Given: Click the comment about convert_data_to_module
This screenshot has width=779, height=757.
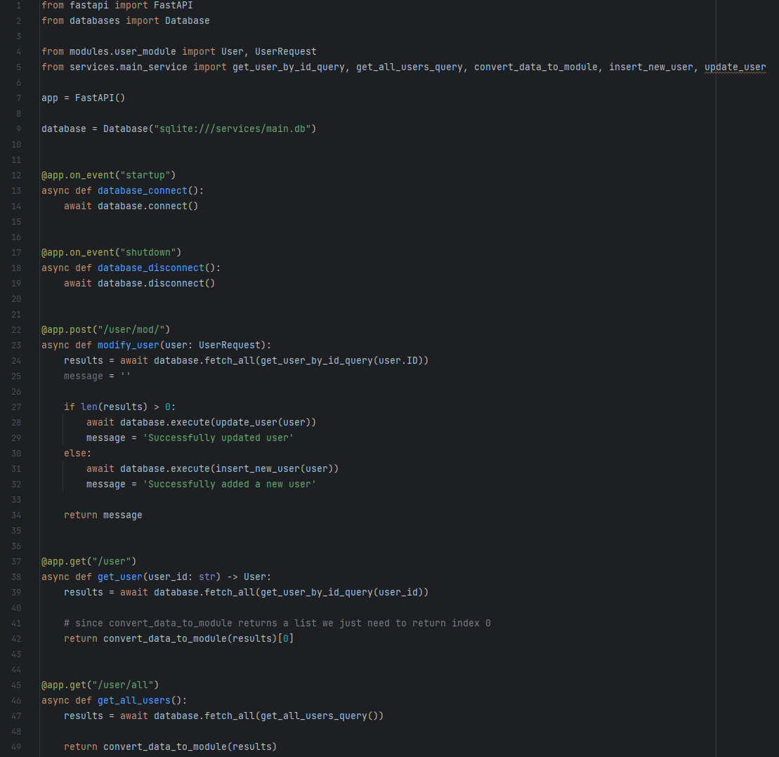Looking at the screenshot, I should pos(277,623).
